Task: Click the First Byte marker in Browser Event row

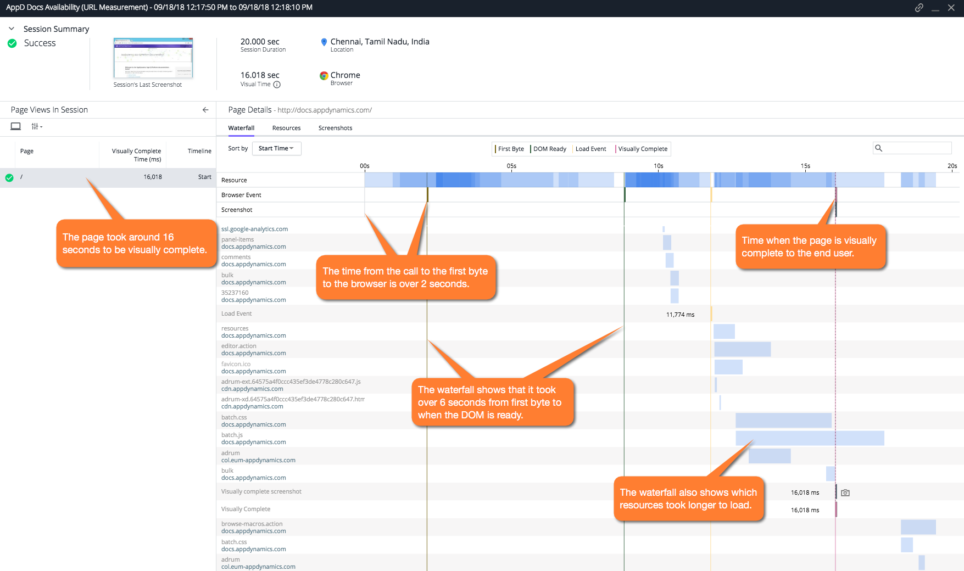Action: (427, 195)
